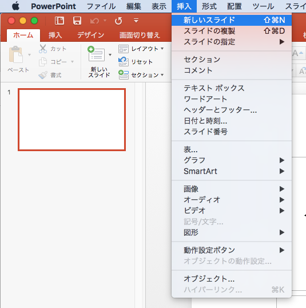
Task: Choose コメント menu item
Action: coord(232,70)
